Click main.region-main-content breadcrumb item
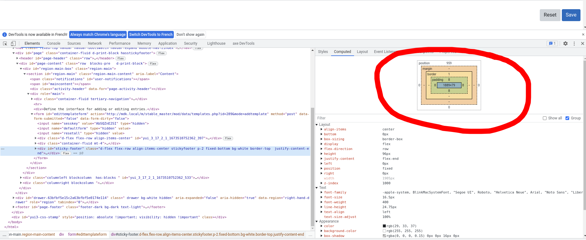 click(32, 234)
